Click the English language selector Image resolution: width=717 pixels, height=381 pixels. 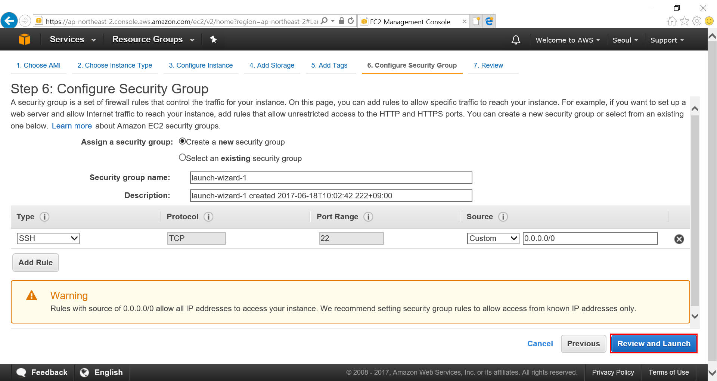[x=102, y=372]
